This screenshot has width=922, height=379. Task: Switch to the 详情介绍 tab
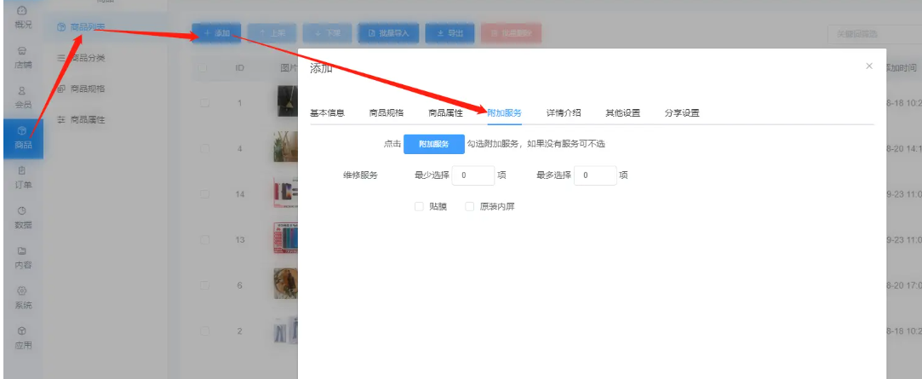tap(564, 113)
